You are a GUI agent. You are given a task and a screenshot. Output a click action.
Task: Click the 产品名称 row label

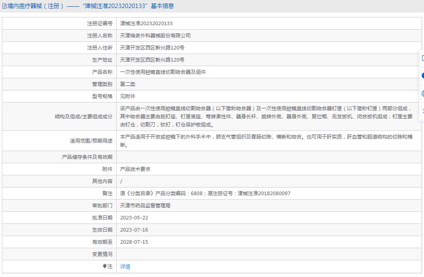[x=102, y=72]
